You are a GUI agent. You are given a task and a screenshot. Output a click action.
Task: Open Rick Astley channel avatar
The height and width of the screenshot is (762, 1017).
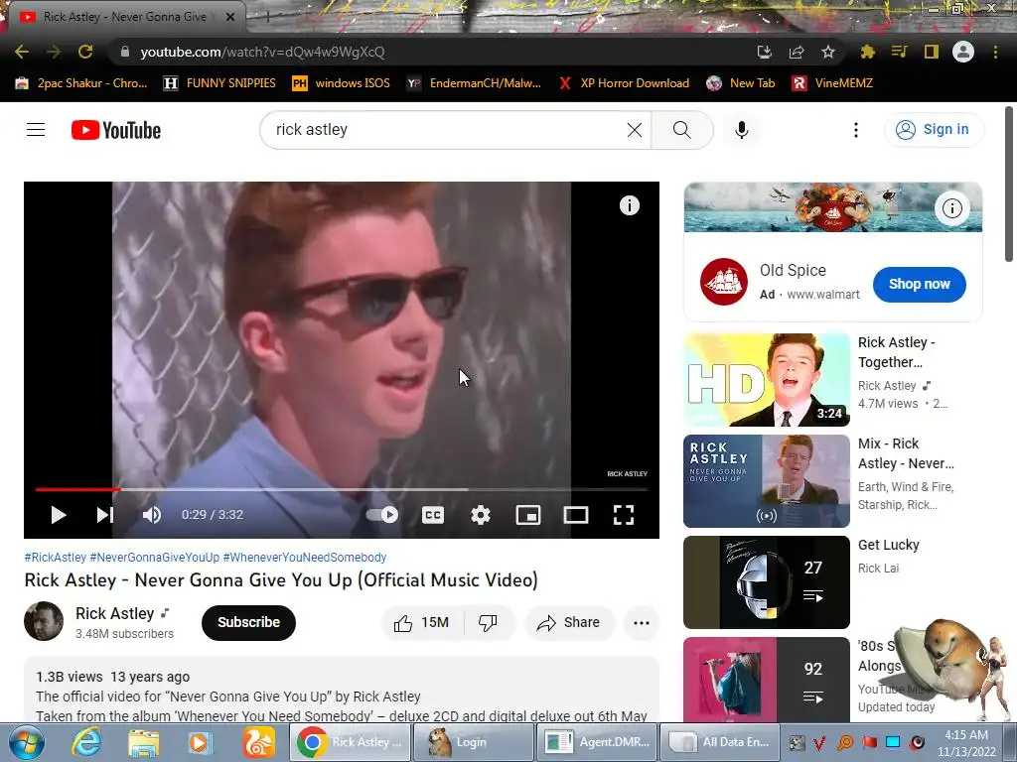(x=44, y=621)
